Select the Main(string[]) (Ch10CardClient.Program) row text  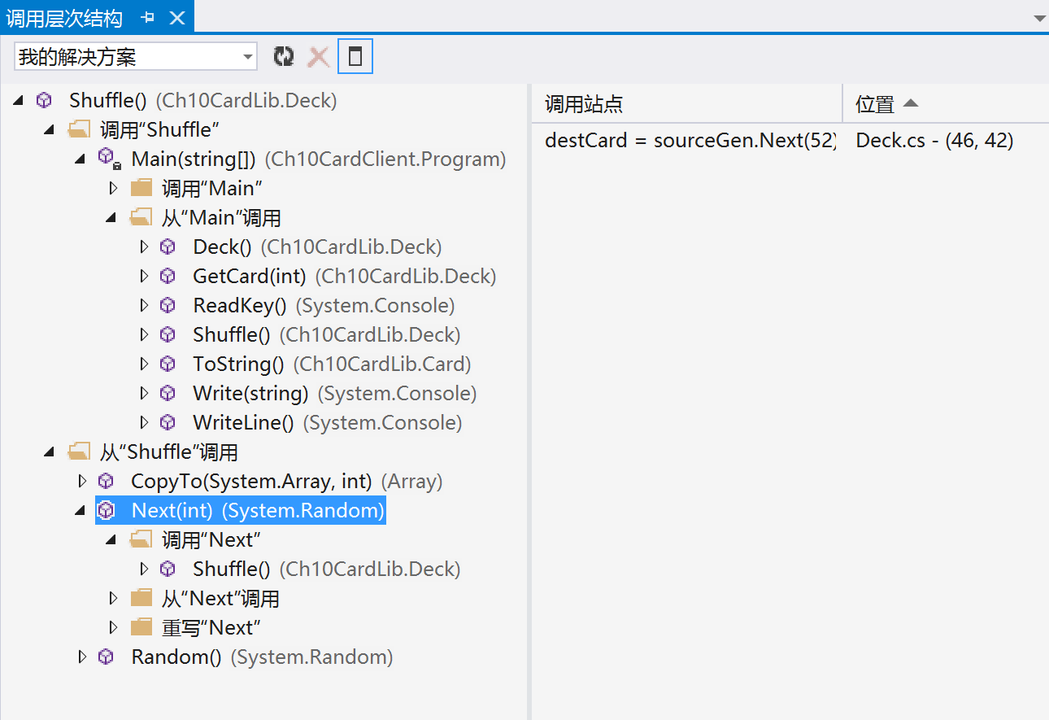point(319,159)
